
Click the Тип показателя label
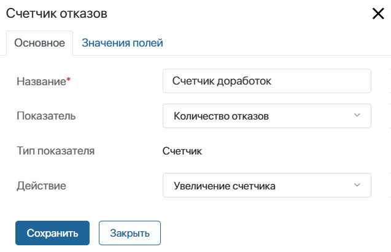(56, 151)
